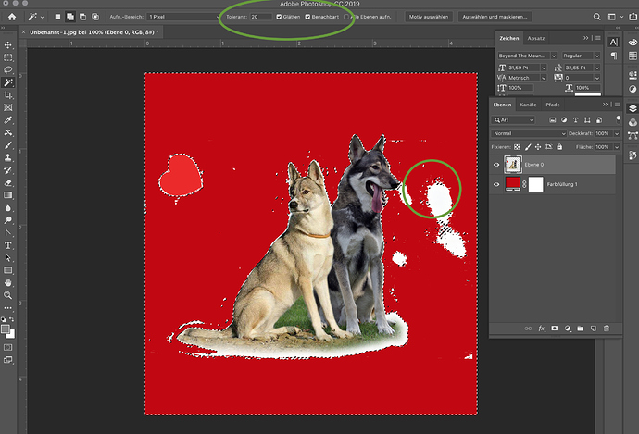Open the Normal blend mode dropdown

point(529,133)
